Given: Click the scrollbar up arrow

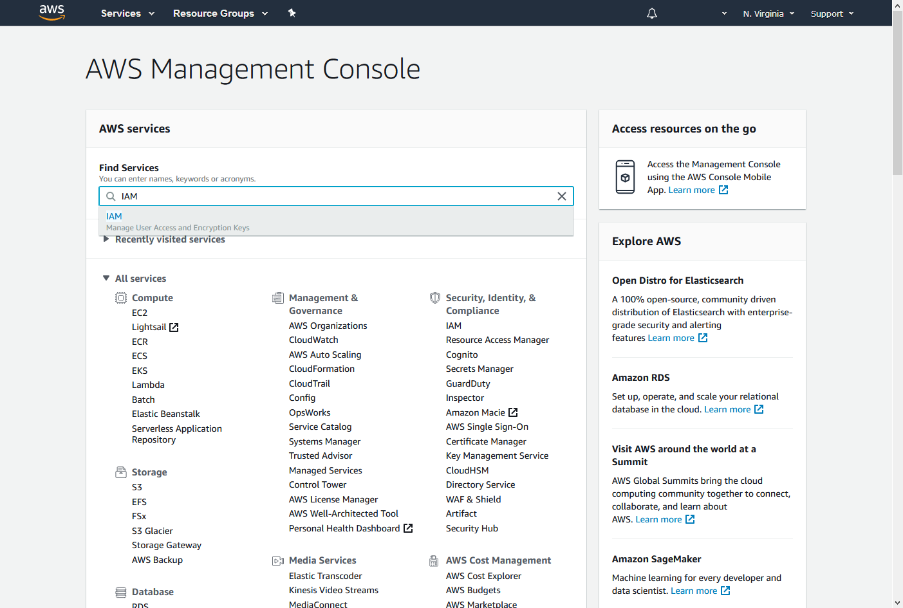Looking at the screenshot, I should pyautogui.click(x=897, y=5).
